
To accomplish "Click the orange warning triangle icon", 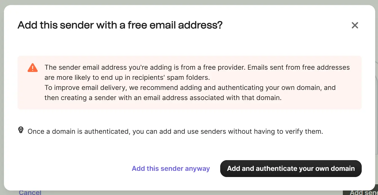I will (33, 68).
